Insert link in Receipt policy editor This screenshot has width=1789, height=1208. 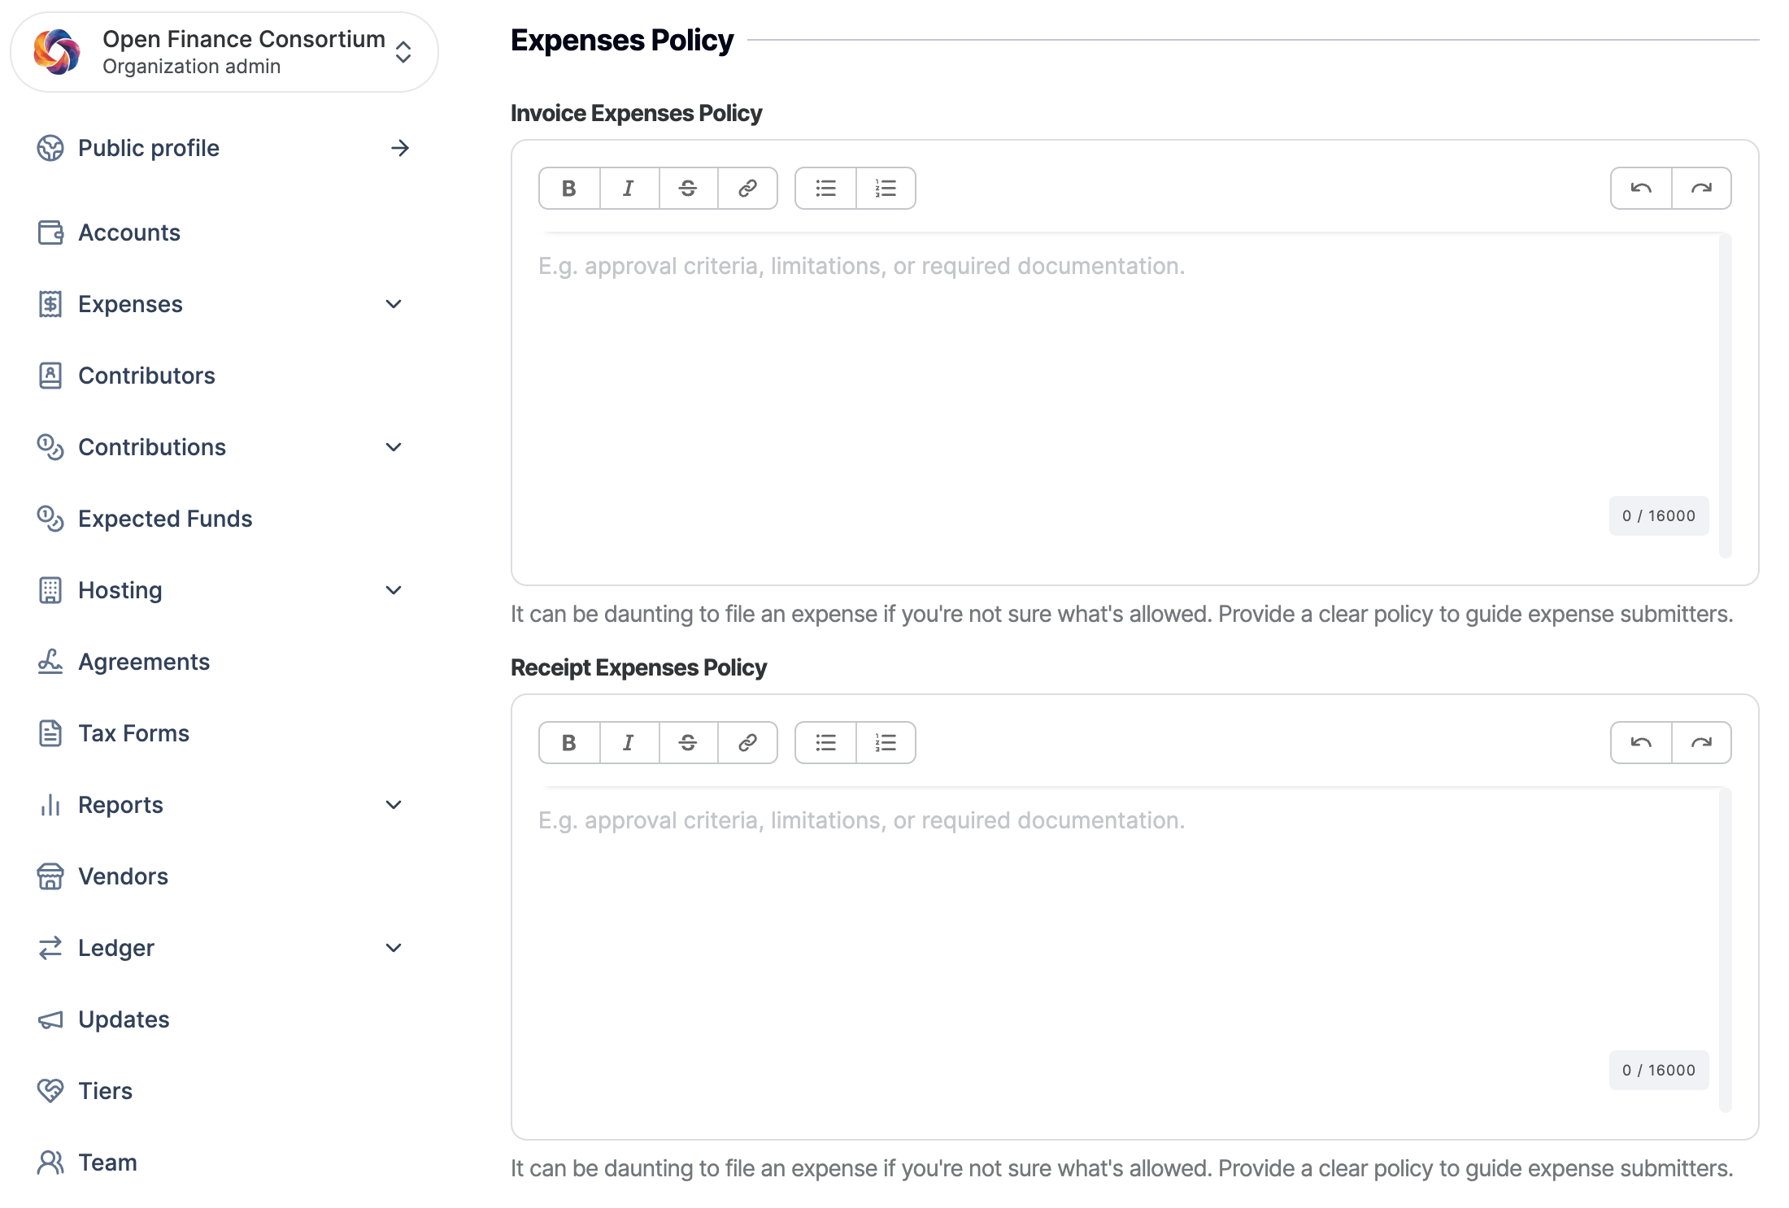(747, 743)
